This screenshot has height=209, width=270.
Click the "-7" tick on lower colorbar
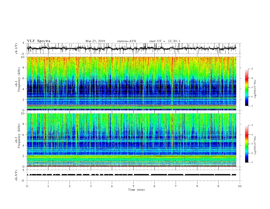[251, 163]
